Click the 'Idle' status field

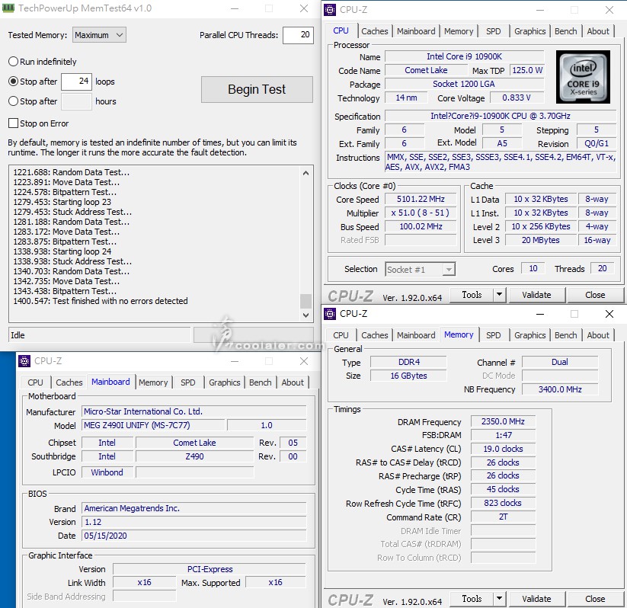pyautogui.click(x=99, y=335)
